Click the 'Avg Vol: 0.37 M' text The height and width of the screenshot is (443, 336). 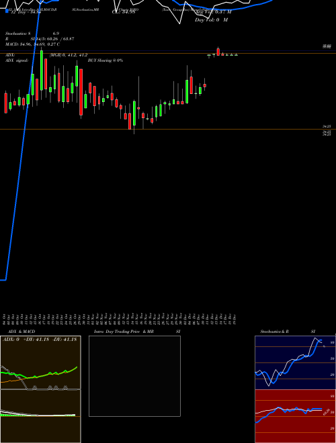(213, 12)
